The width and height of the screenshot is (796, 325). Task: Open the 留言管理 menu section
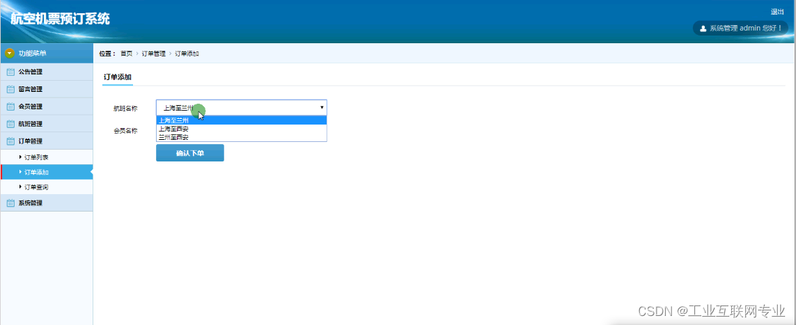pyautogui.click(x=47, y=89)
